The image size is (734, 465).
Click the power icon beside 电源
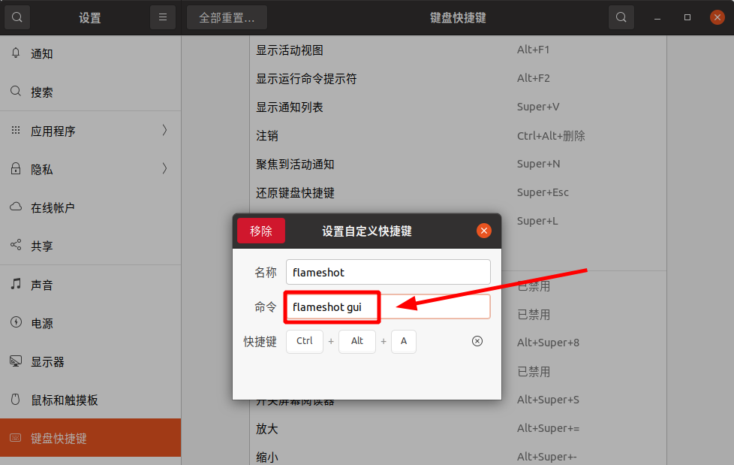[16, 322]
